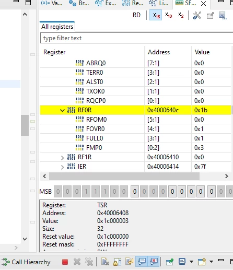Switch to binary X2 number format
This screenshot has width=233, height=270.
[x=181, y=15]
